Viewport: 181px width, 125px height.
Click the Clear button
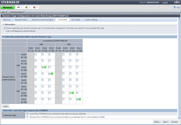[5, 106]
